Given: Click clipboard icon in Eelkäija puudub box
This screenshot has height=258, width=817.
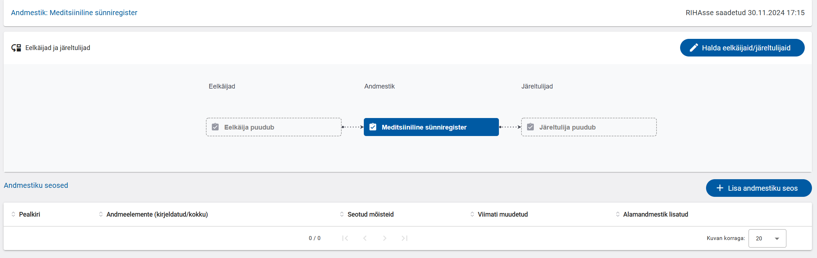Looking at the screenshot, I should coord(215,127).
